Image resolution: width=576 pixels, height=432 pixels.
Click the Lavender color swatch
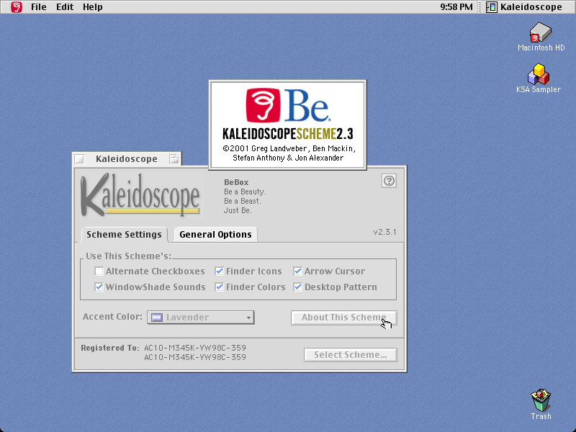point(157,318)
